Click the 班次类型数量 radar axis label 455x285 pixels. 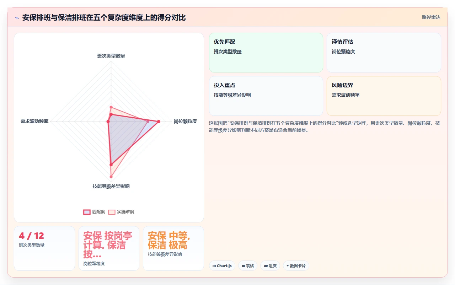point(111,56)
